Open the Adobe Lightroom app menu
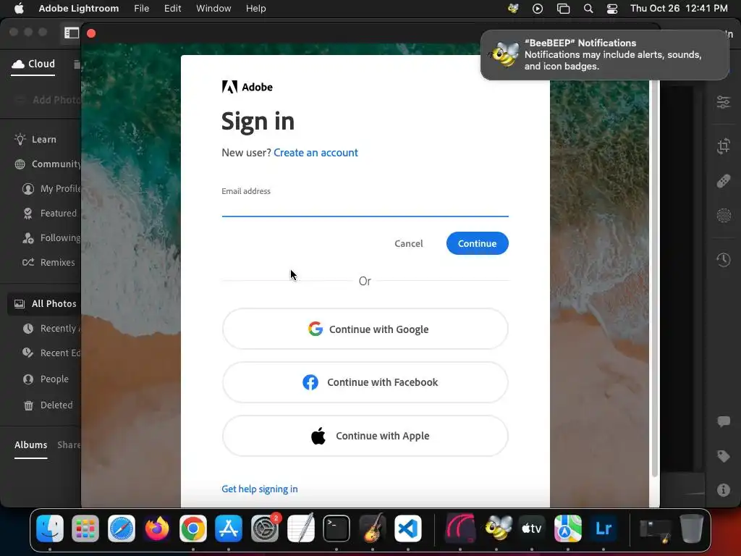The image size is (741, 556). (78, 9)
